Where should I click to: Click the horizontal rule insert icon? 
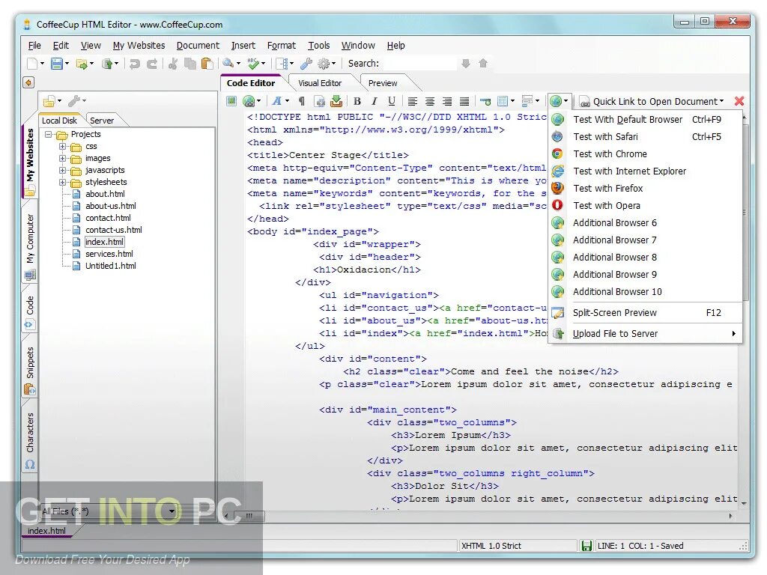coord(485,101)
